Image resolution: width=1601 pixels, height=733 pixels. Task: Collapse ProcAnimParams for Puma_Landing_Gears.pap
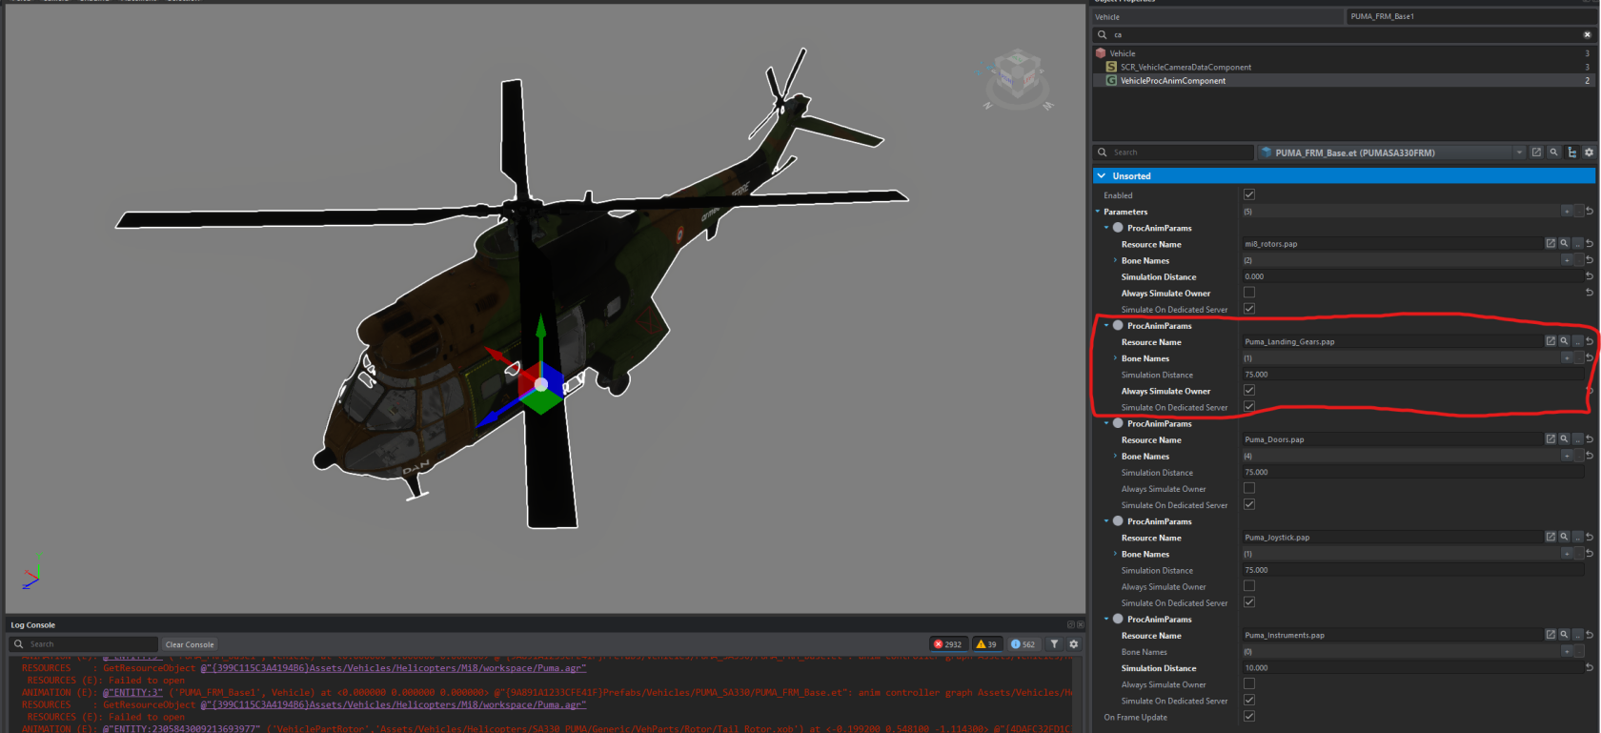[x=1106, y=326]
